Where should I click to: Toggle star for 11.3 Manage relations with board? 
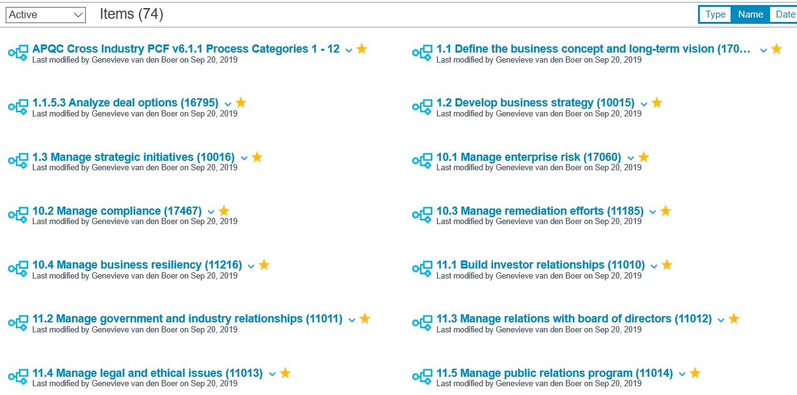coord(734,319)
